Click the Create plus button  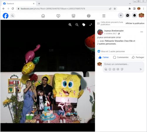tap(121, 15)
